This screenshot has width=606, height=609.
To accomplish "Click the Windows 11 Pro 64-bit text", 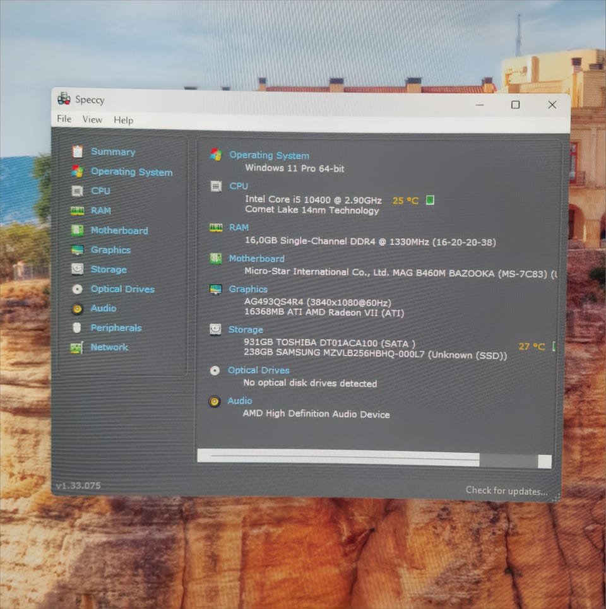I will coord(294,168).
